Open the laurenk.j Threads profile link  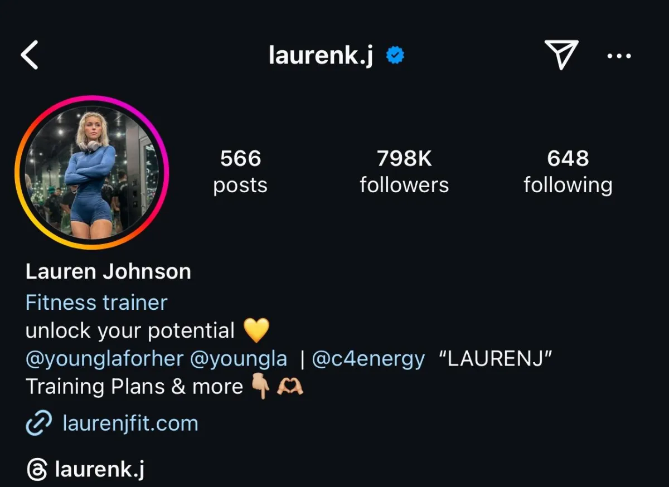click(x=100, y=470)
